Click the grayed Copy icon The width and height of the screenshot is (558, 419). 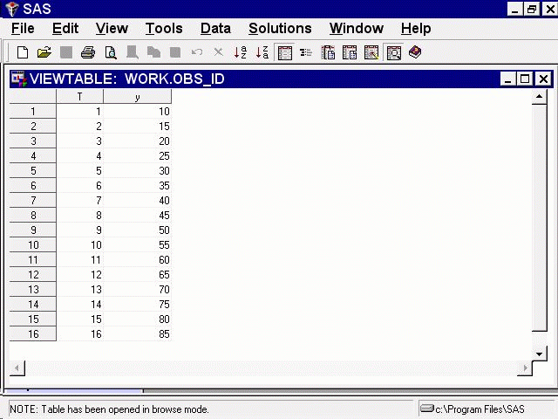pyautogui.click(x=153, y=52)
